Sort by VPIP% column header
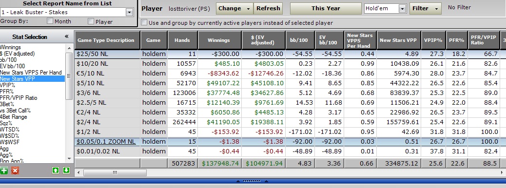The width and height of the screenshot is (506, 188). (433, 40)
